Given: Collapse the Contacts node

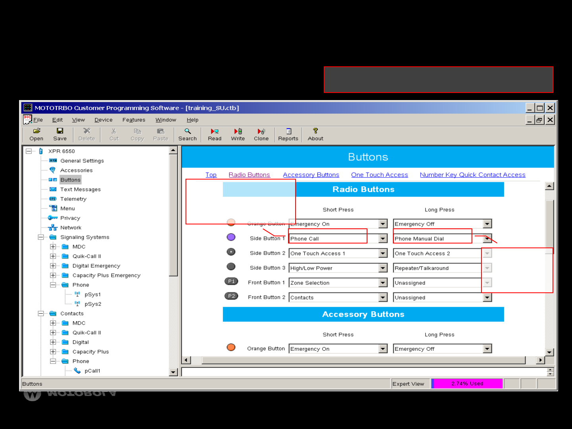Looking at the screenshot, I should (41, 313).
